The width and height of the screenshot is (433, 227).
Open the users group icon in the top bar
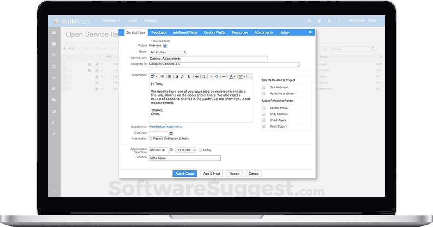pos(319,21)
